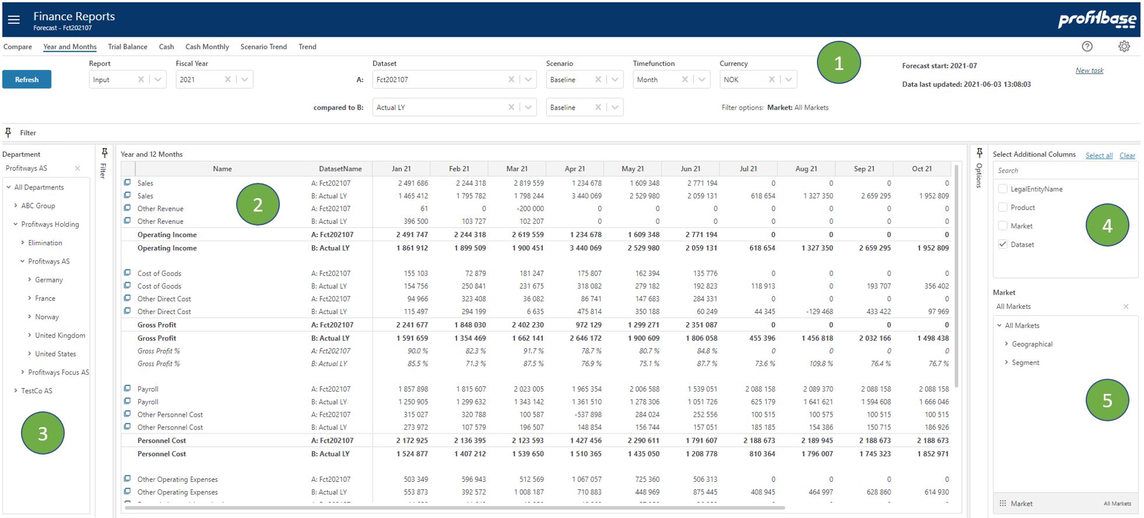1144x518 pixels.
Task: Open the hamburger navigation menu
Action: [x=14, y=20]
